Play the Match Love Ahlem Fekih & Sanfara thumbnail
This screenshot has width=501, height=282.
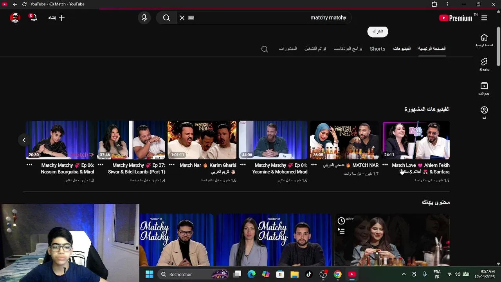coord(416,140)
